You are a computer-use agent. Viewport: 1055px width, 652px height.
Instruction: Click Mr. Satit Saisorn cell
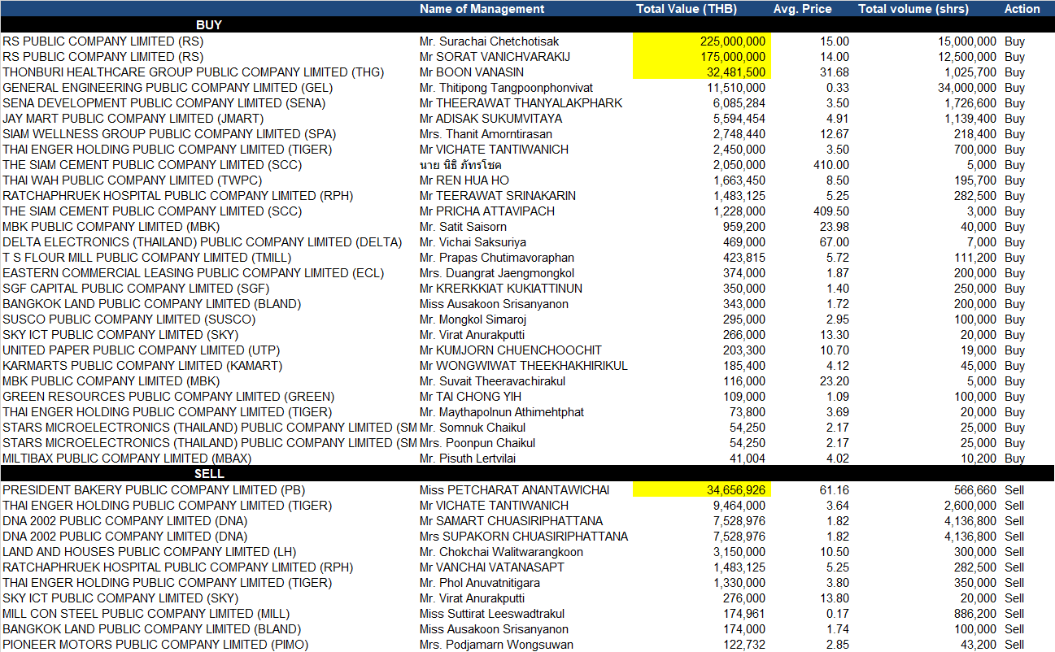pyautogui.click(x=464, y=227)
